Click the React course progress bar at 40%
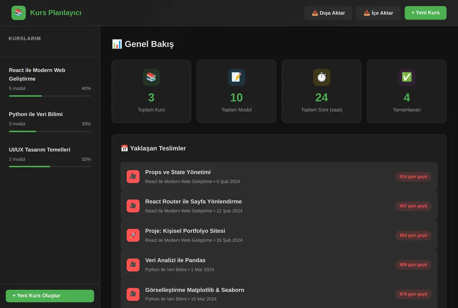 (x=50, y=96)
